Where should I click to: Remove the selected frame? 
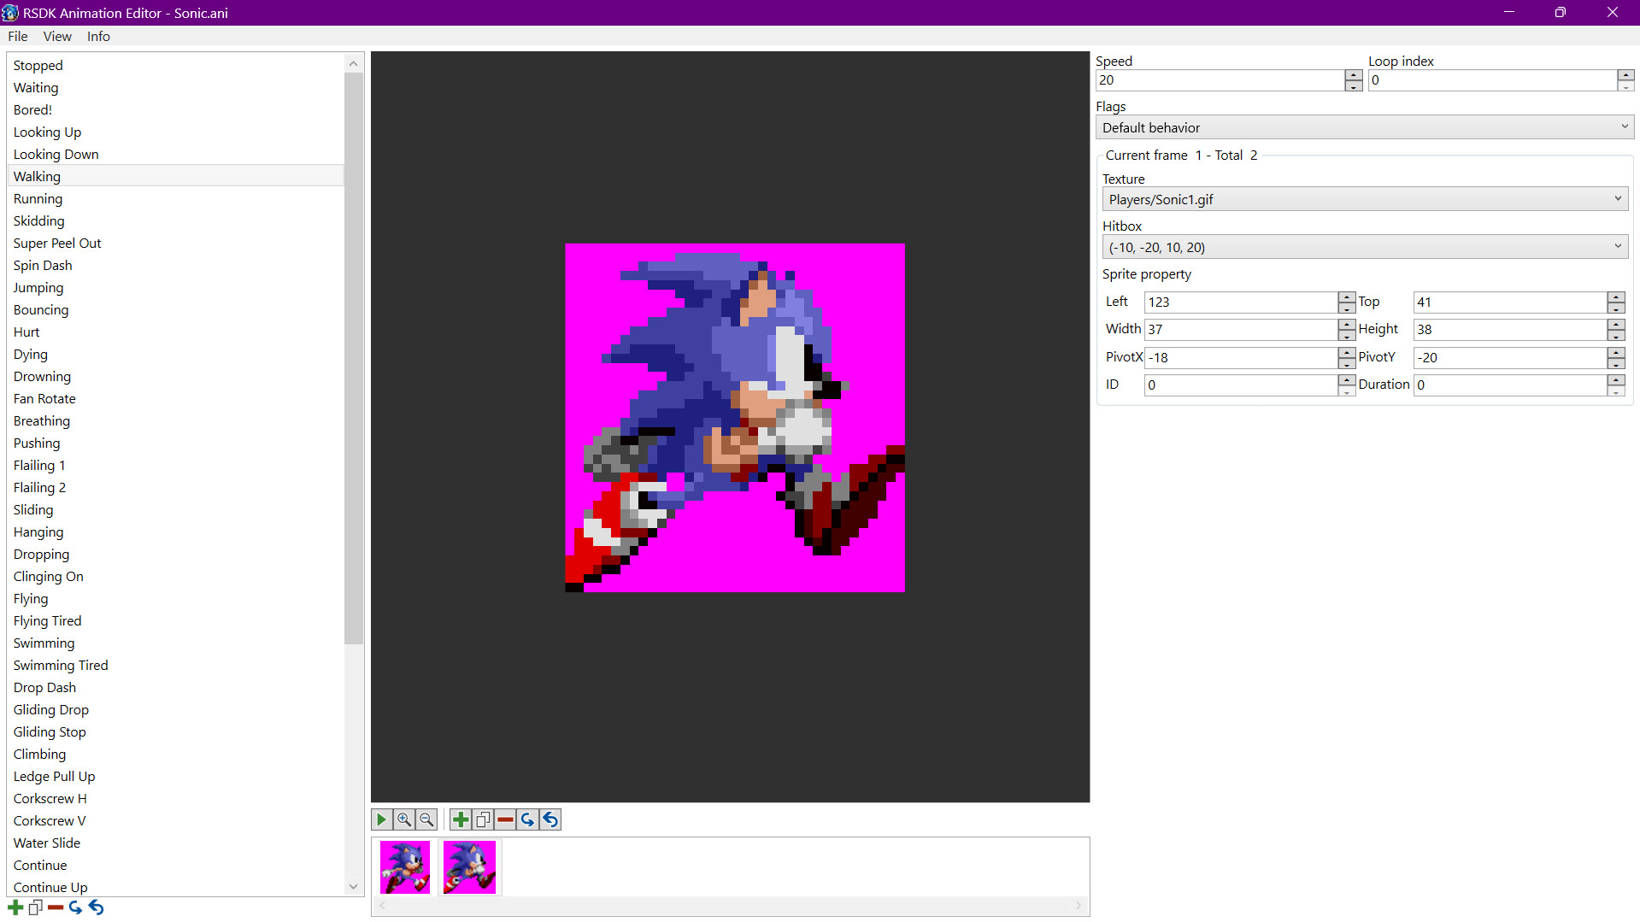pos(505,819)
